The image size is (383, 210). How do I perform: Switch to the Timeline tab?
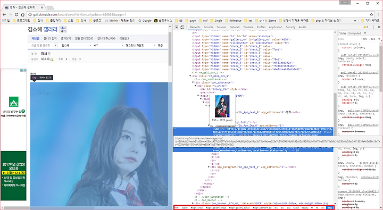(x=248, y=27)
